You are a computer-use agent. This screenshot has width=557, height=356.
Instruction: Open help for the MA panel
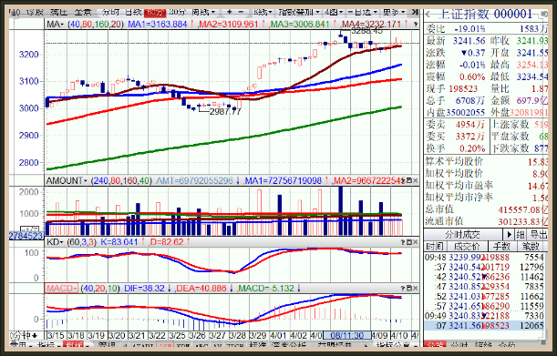416,25
